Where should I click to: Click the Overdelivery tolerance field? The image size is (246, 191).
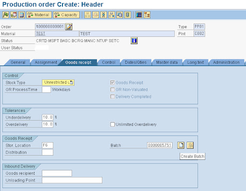48,124
